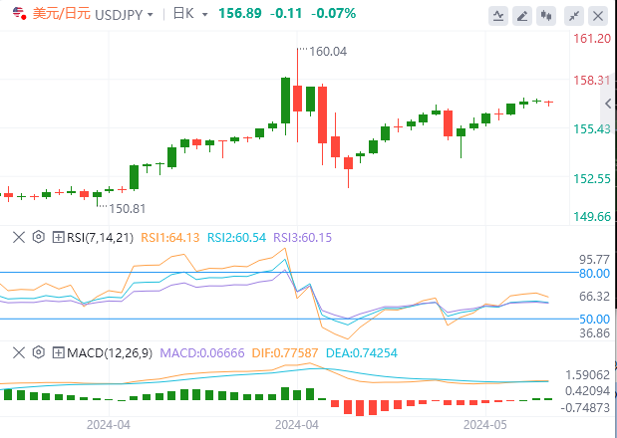Click the RSI(7,14,21) label
617x438 pixels.
(100, 237)
